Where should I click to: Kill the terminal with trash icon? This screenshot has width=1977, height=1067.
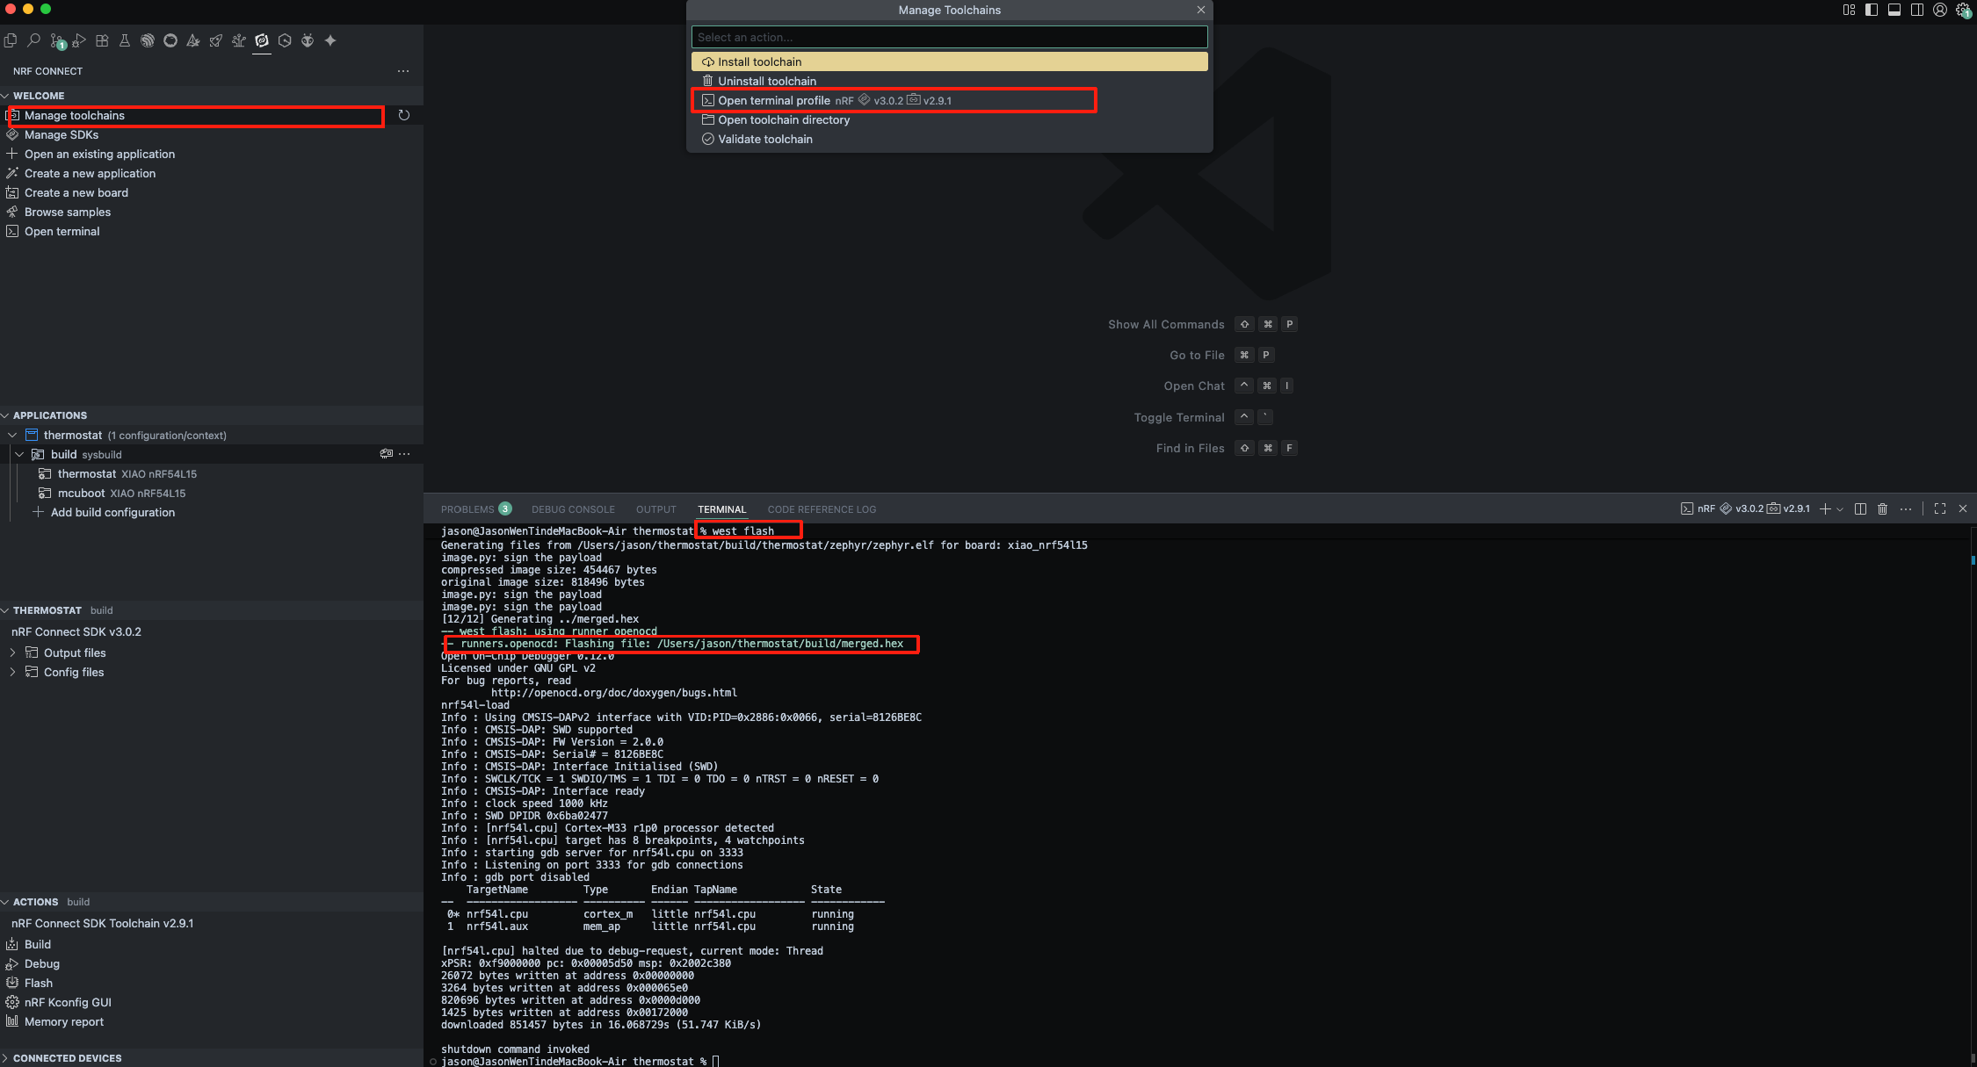(x=1882, y=508)
